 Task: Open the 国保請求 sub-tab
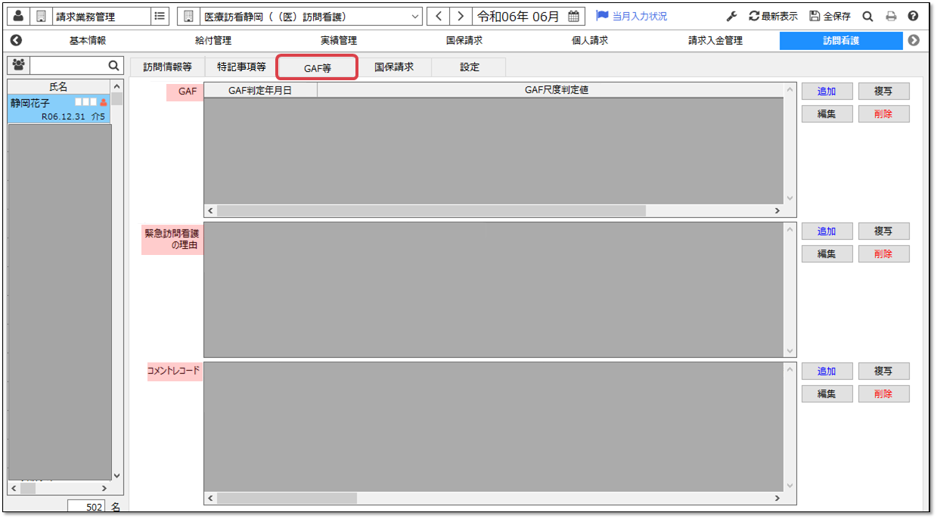tap(394, 67)
